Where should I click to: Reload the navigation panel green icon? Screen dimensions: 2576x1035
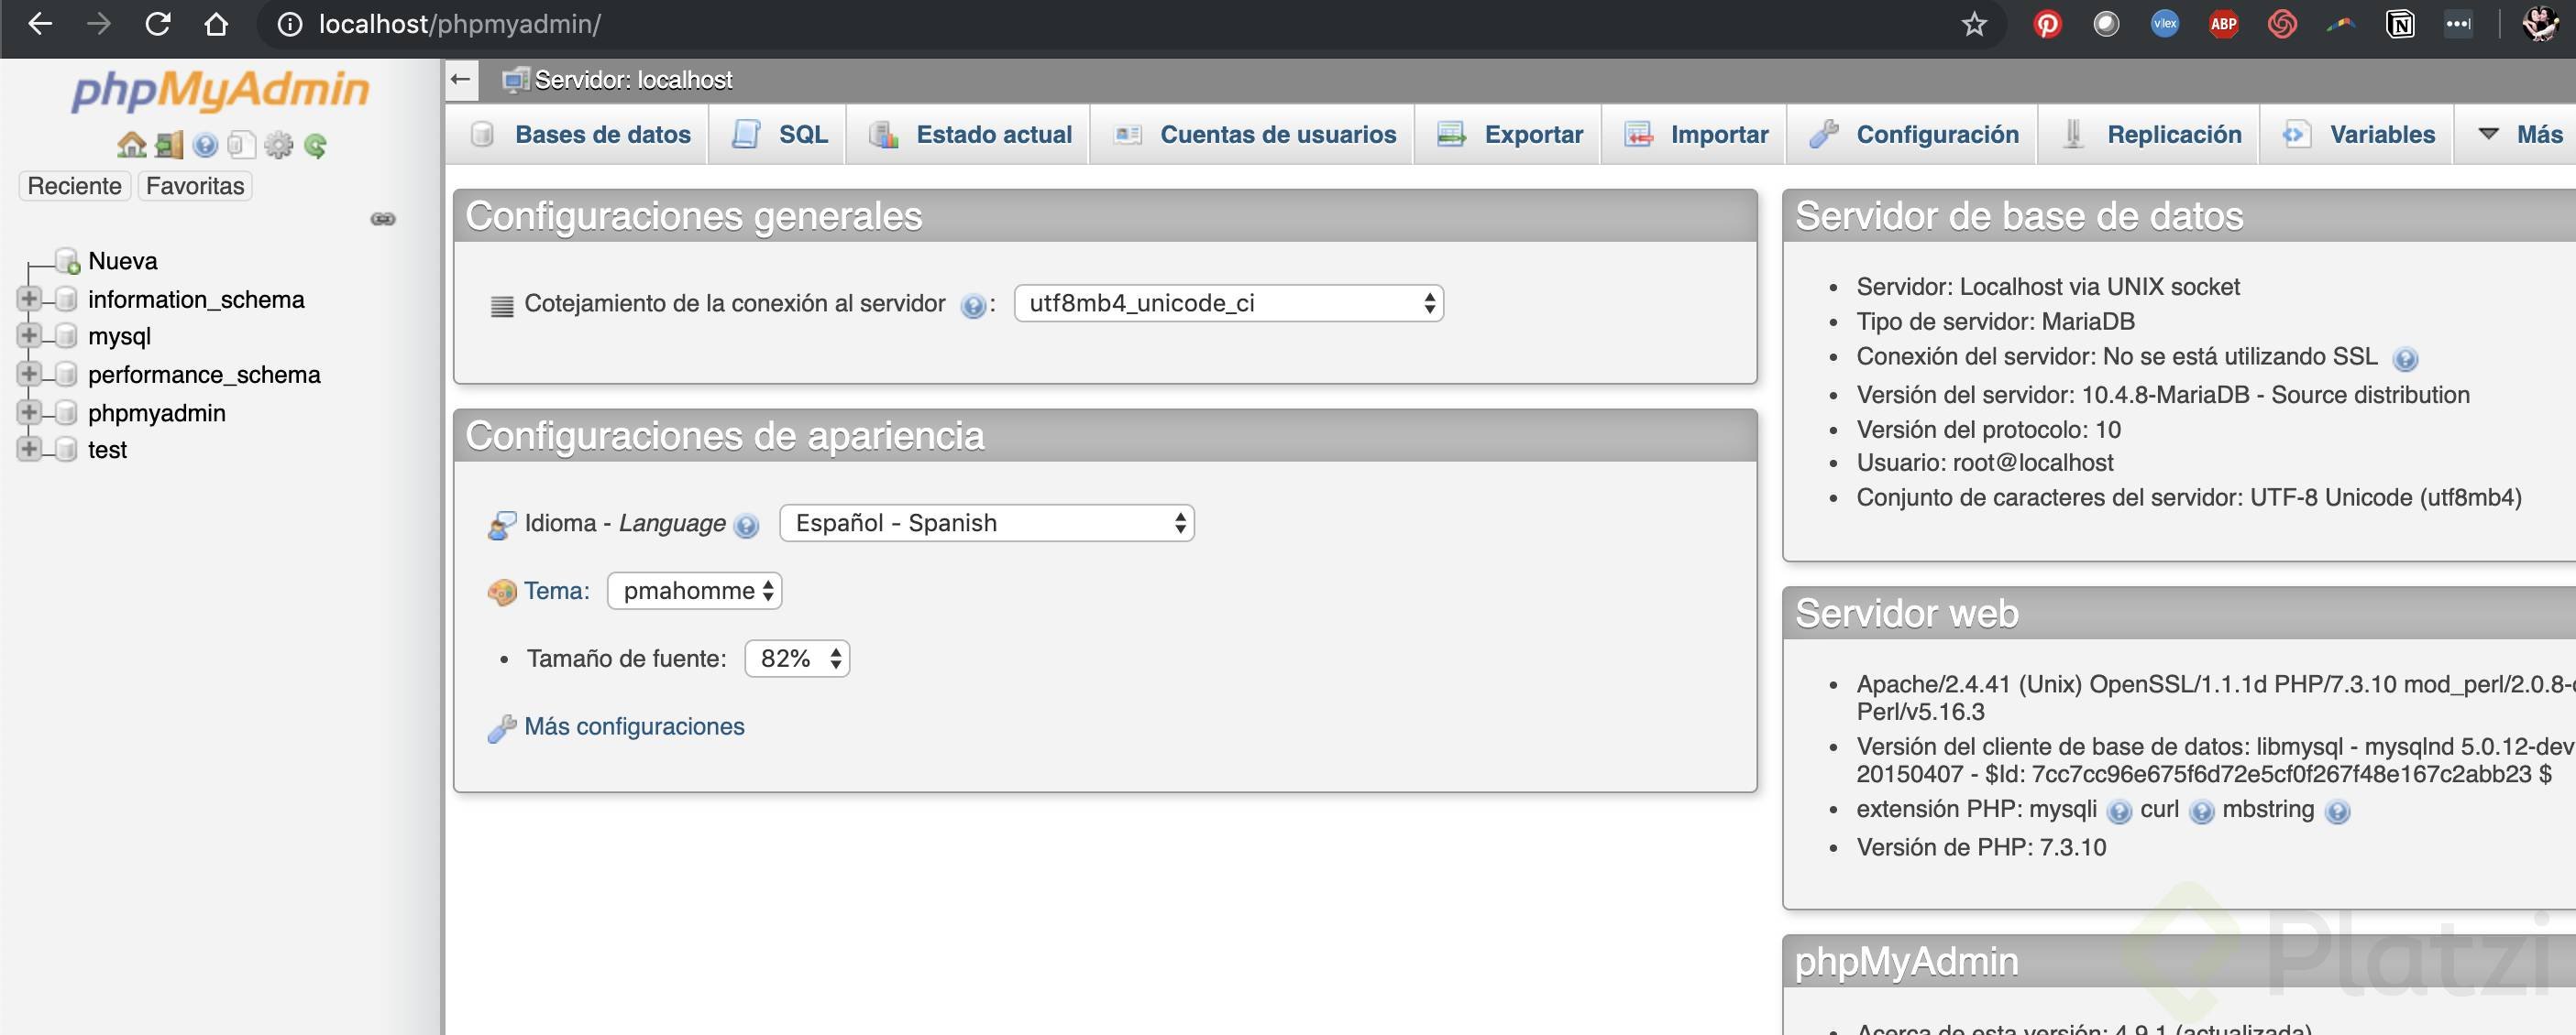tap(315, 146)
